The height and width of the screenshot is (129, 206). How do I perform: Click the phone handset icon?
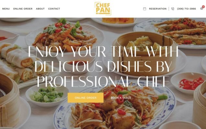(173, 9)
